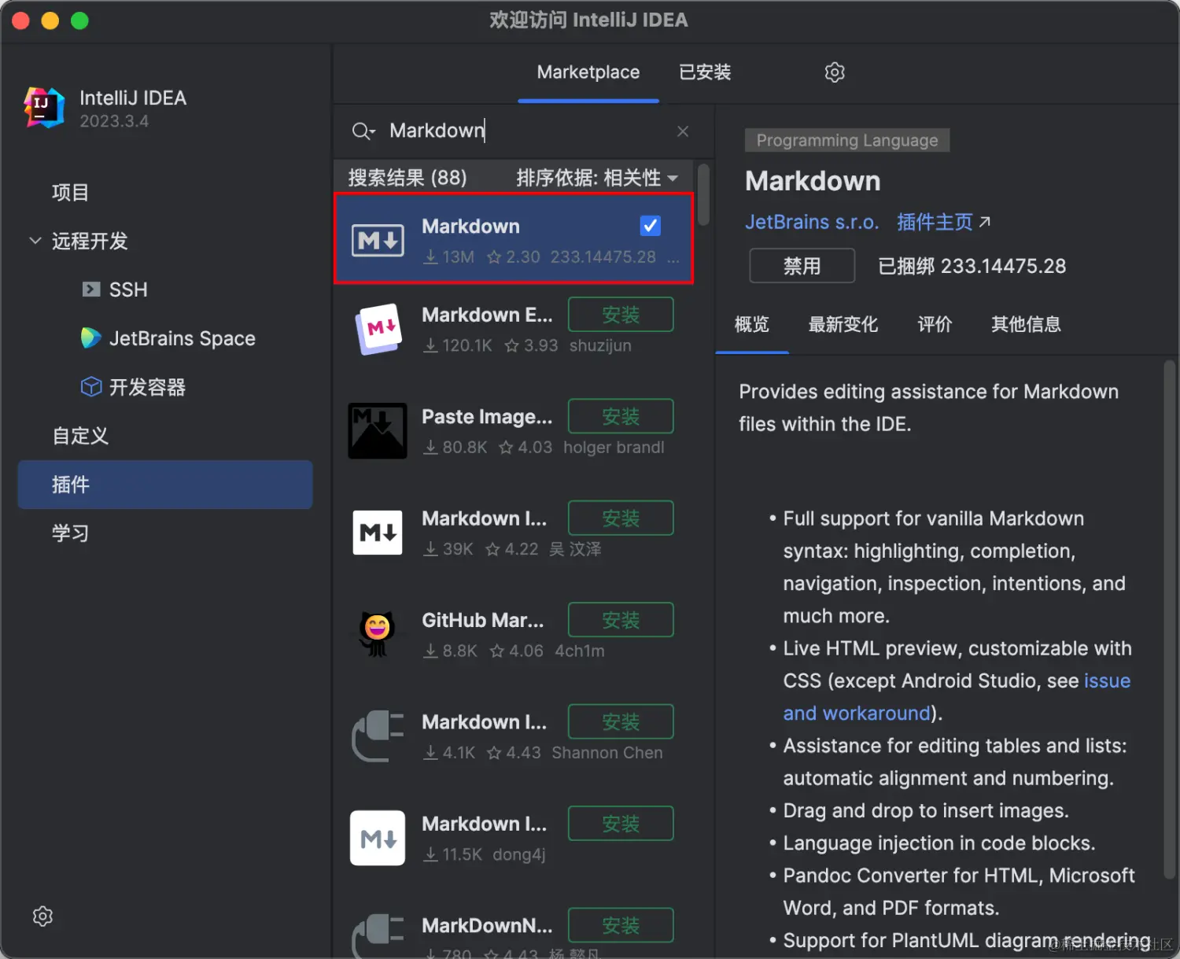Click the Markdown Editor plugin icon
This screenshot has height=959, width=1180.
click(378, 329)
